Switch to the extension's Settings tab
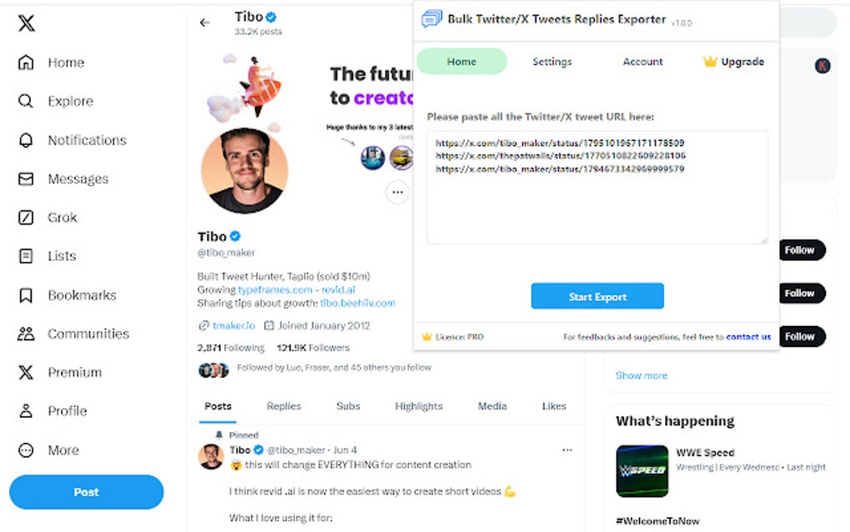Viewport: 850px width, 532px height. pos(552,62)
